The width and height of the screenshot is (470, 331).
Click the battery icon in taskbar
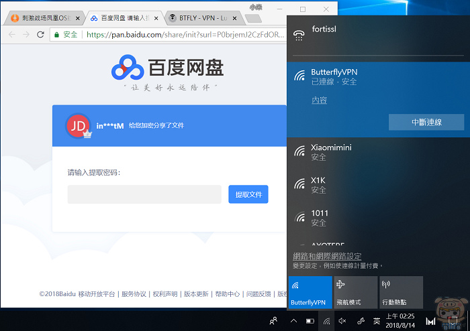(x=310, y=321)
